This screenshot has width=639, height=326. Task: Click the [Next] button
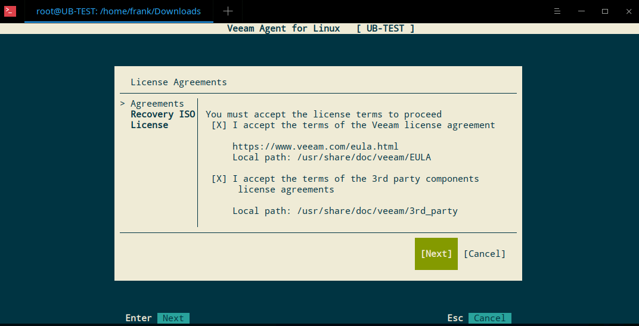[436, 253]
